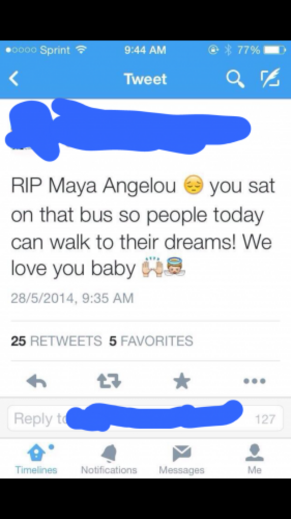291x519 pixels.
Task: Open more options via three dots
Action: tap(254, 381)
